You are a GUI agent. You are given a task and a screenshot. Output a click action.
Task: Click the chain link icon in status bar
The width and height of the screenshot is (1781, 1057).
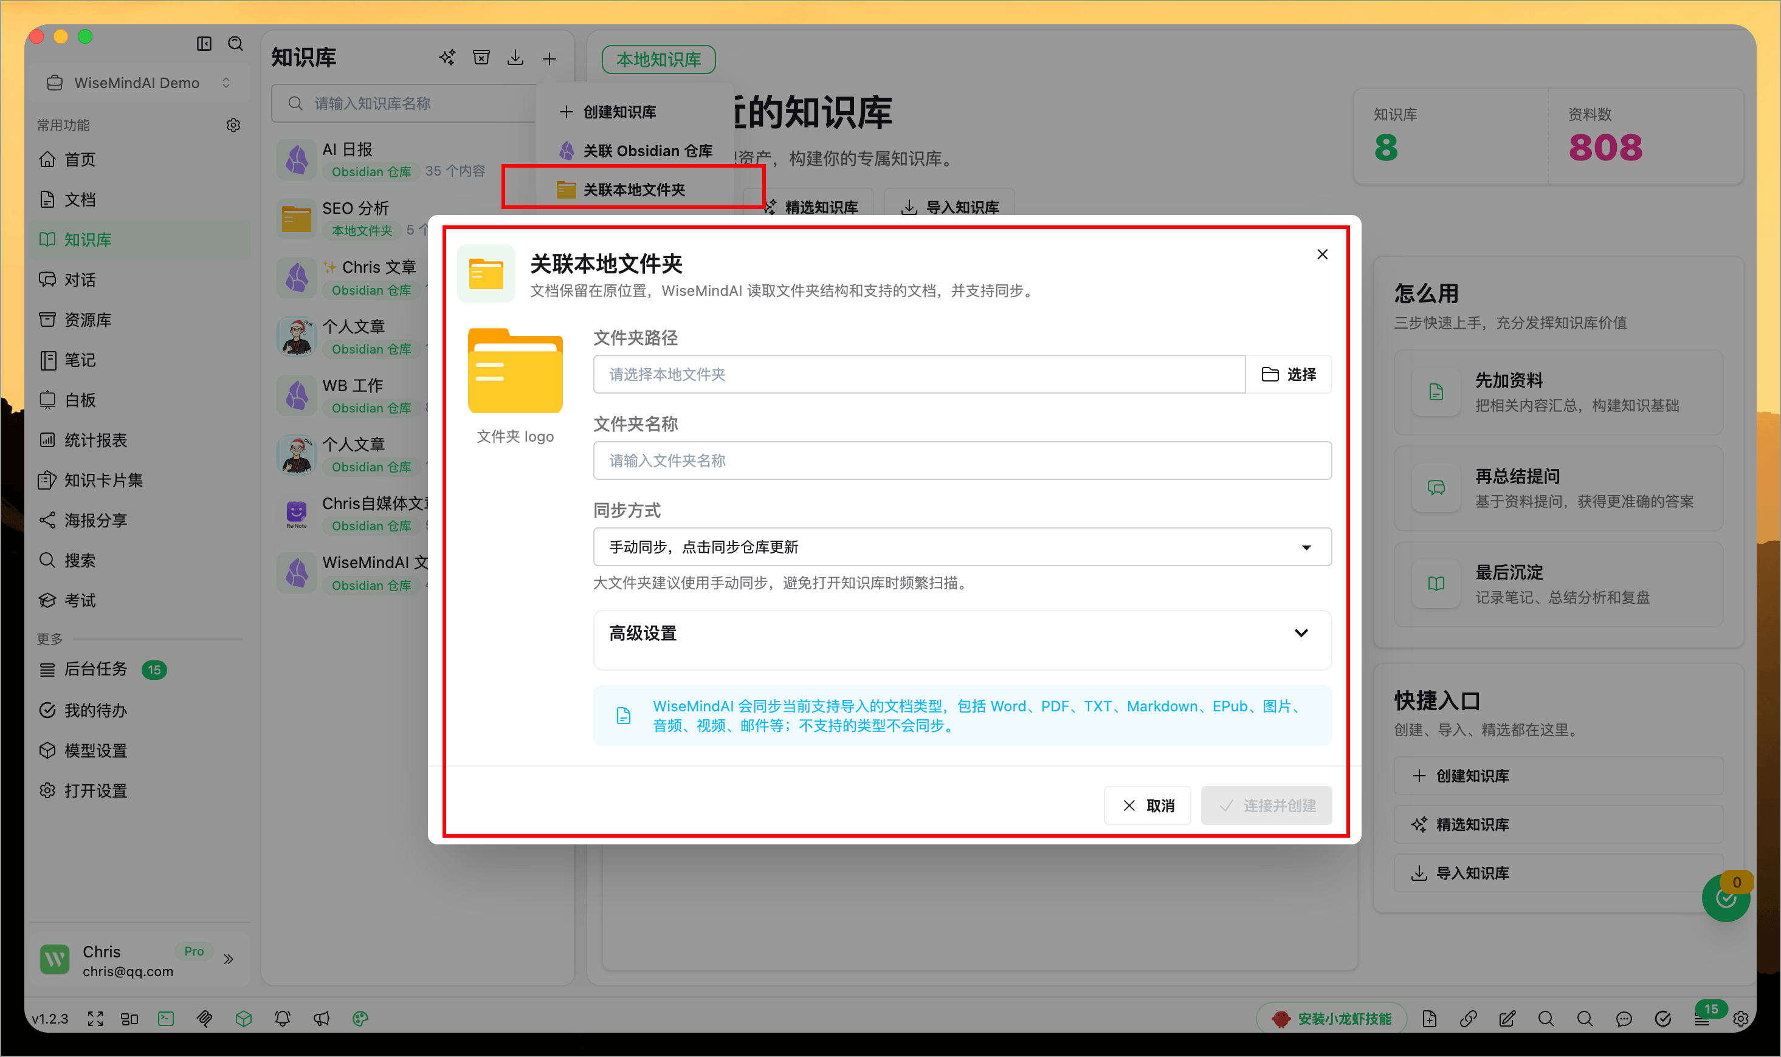(x=1468, y=1019)
